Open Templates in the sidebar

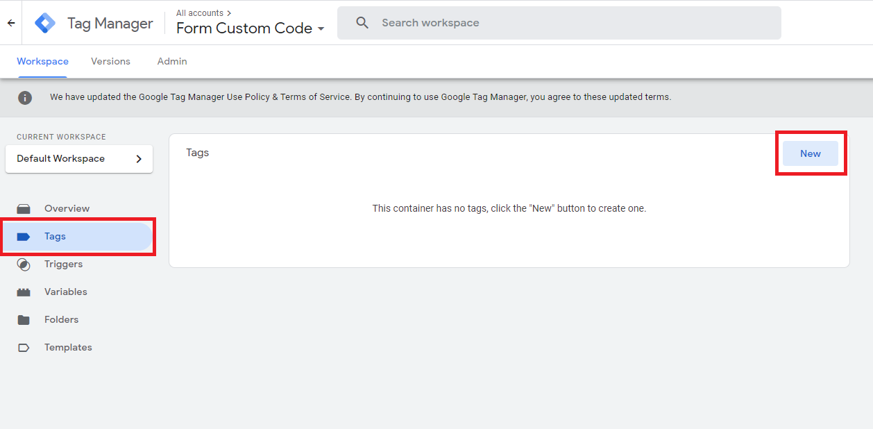coord(78,348)
